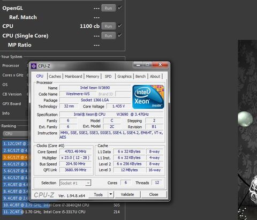257x220 pixels.
Task: Click the 1100 cb CPU score
Action: pyautogui.click(x=89, y=26)
